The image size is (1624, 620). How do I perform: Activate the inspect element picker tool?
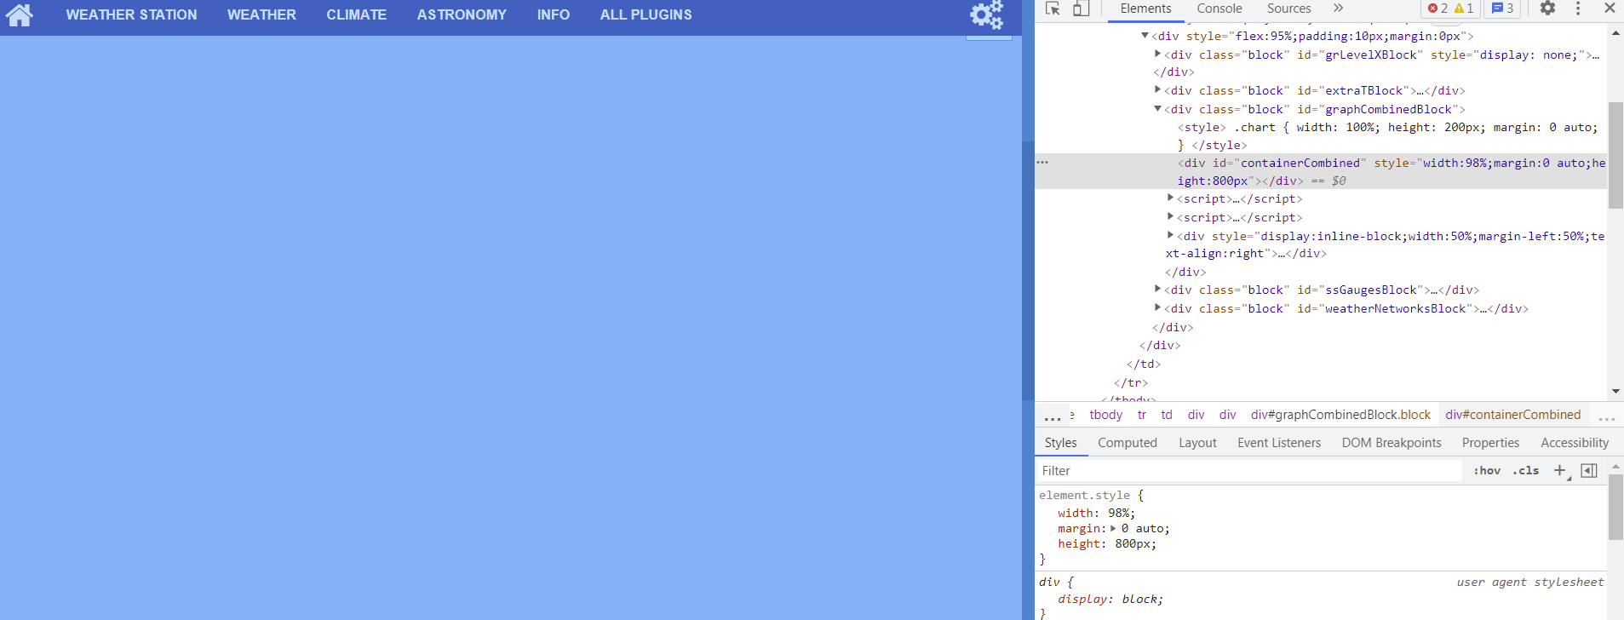click(x=1053, y=9)
